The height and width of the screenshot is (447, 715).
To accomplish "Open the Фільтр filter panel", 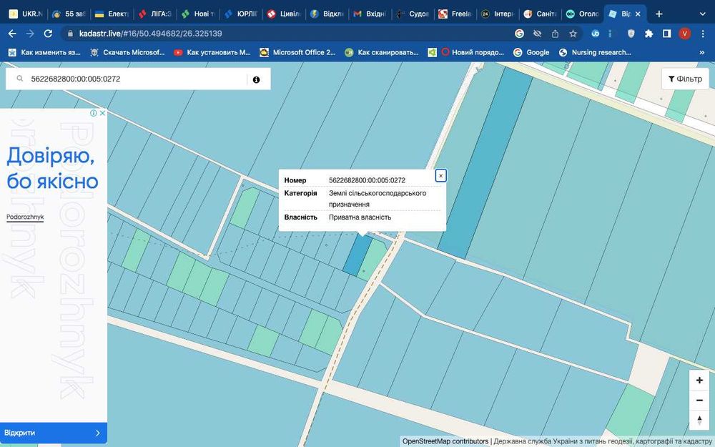I will pos(685,79).
